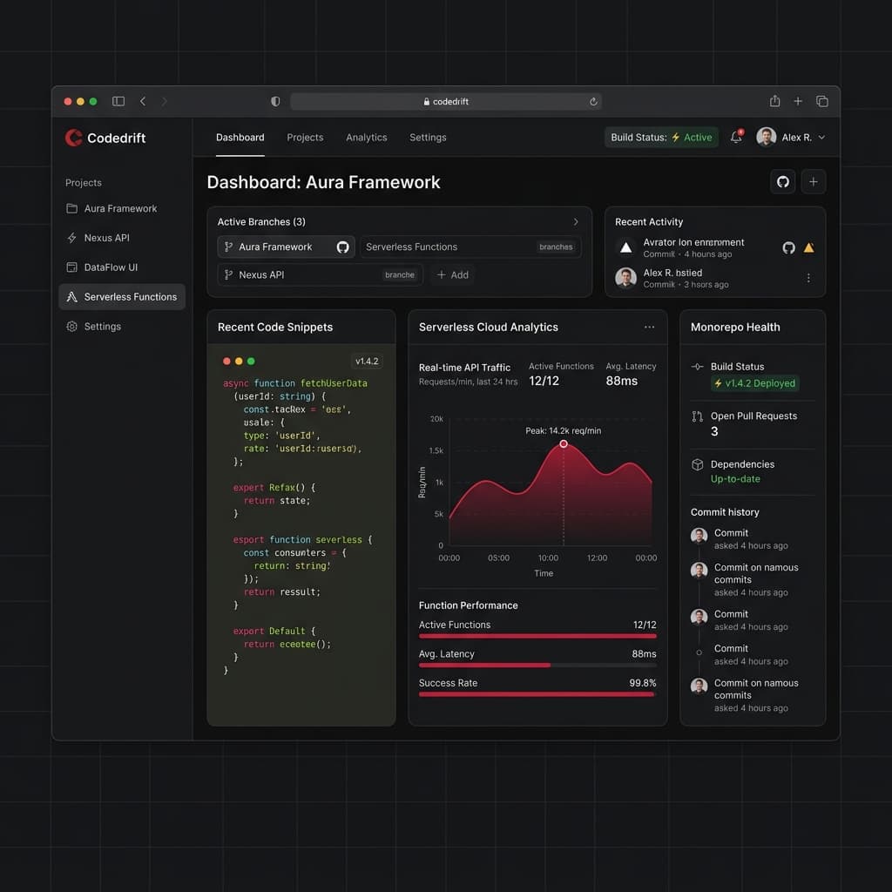Open a new browser tab with plus icon
The height and width of the screenshot is (892, 892).
click(798, 101)
